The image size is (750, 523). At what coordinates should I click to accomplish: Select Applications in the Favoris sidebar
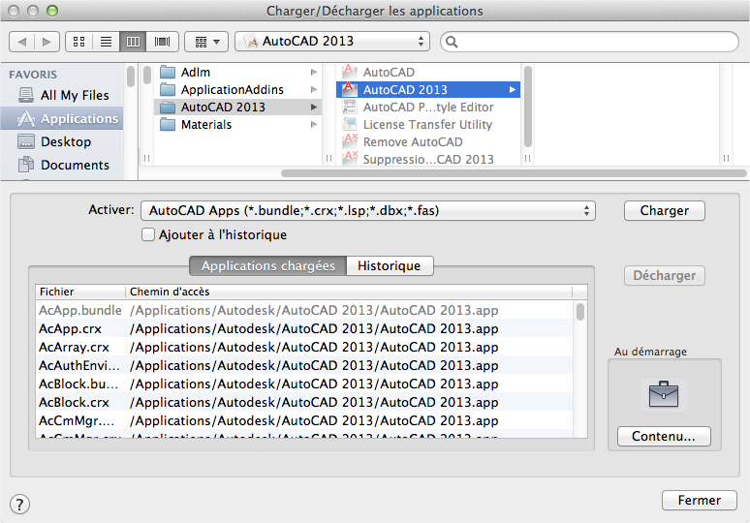[62, 118]
